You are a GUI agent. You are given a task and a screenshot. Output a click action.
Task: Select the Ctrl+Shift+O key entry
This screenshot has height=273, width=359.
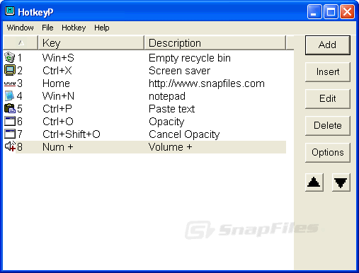point(72,134)
